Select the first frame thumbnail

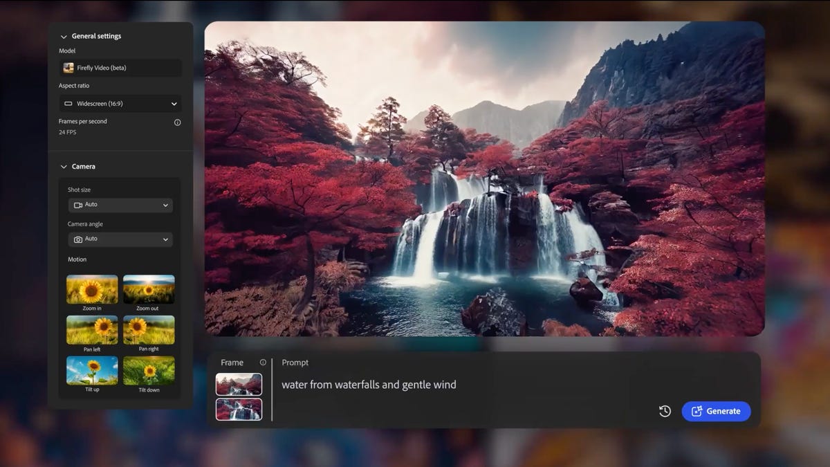(x=239, y=384)
